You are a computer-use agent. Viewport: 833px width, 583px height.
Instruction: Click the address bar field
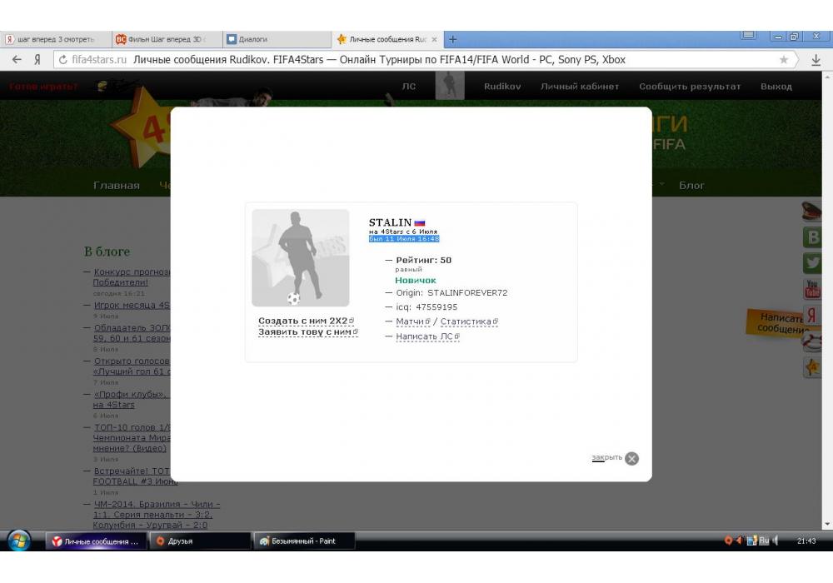(425, 59)
